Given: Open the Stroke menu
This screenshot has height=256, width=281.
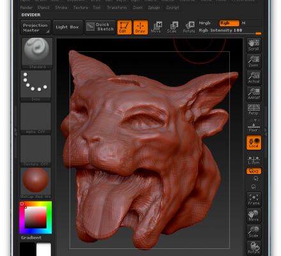Looking at the screenshot, I should (61, 8).
